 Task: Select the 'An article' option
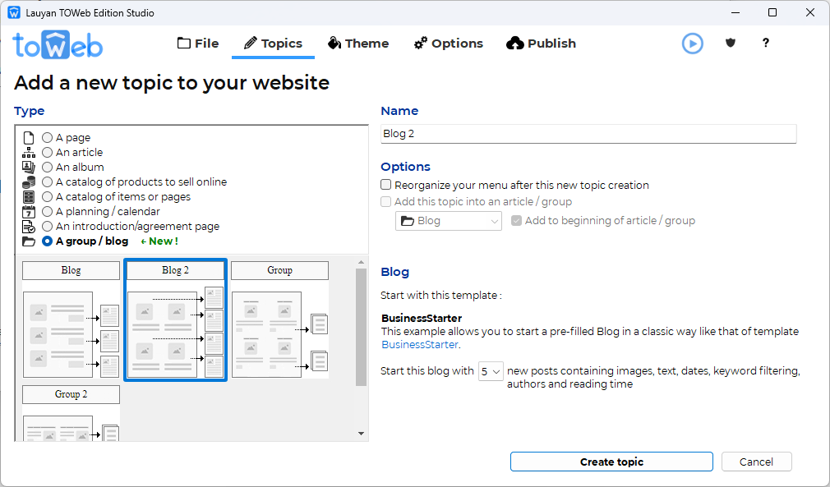coord(47,152)
